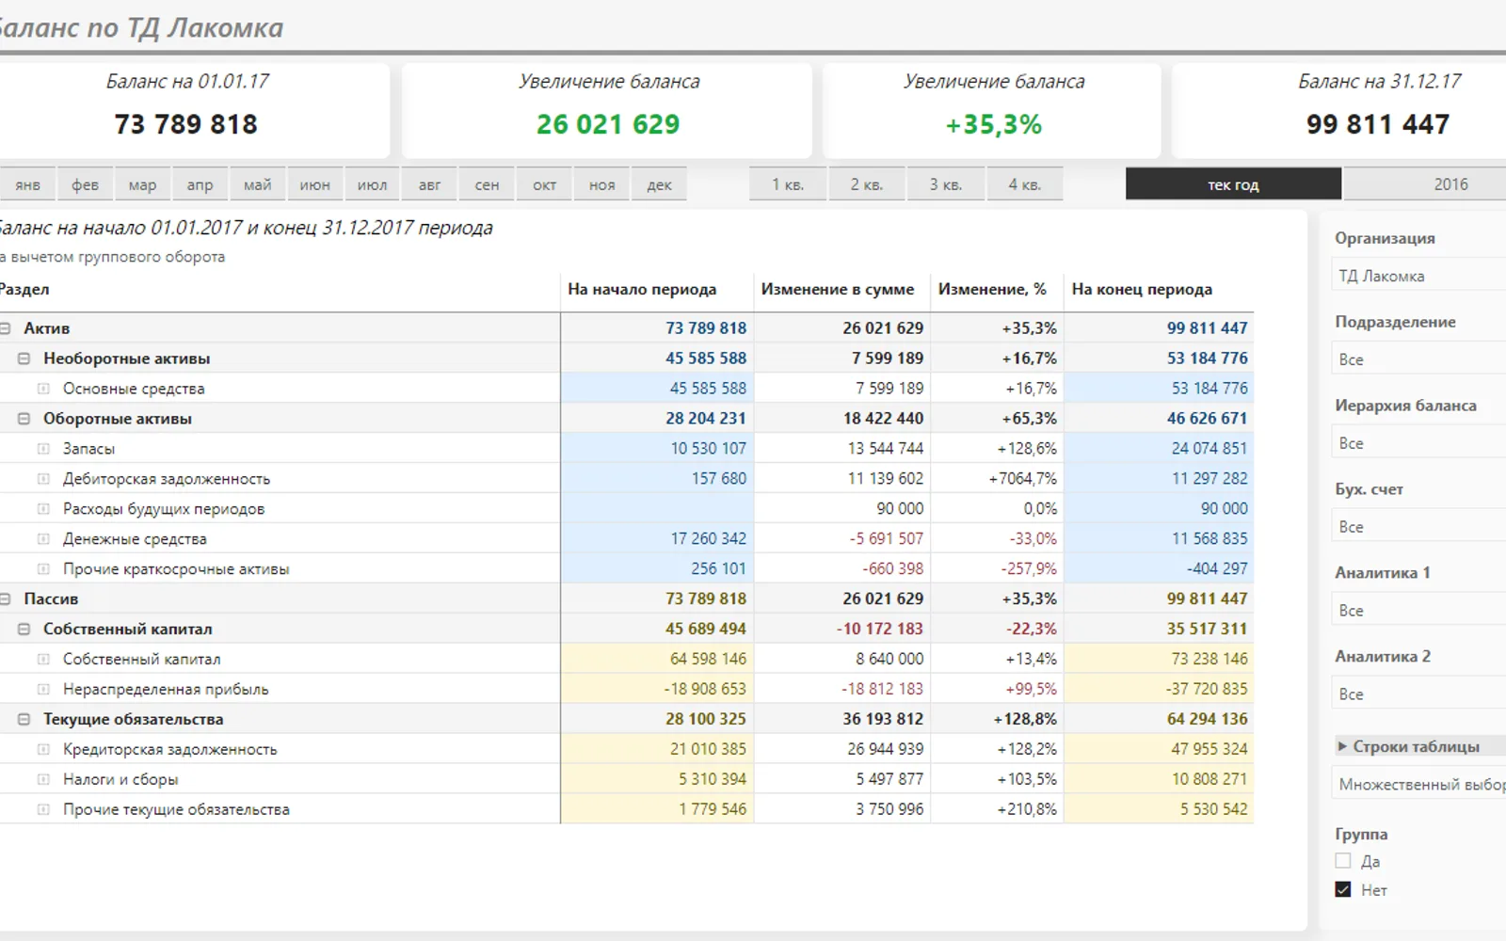Collapse the Оборотные активы group
Screen dimensions: 1506x941
coord(24,419)
